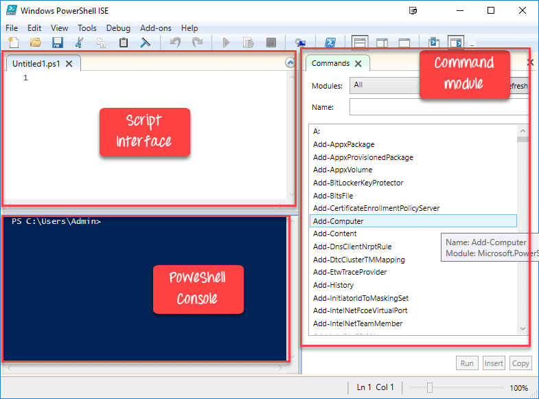
Task: Collapse the script pane with the chevron
Action: pos(290,63)
